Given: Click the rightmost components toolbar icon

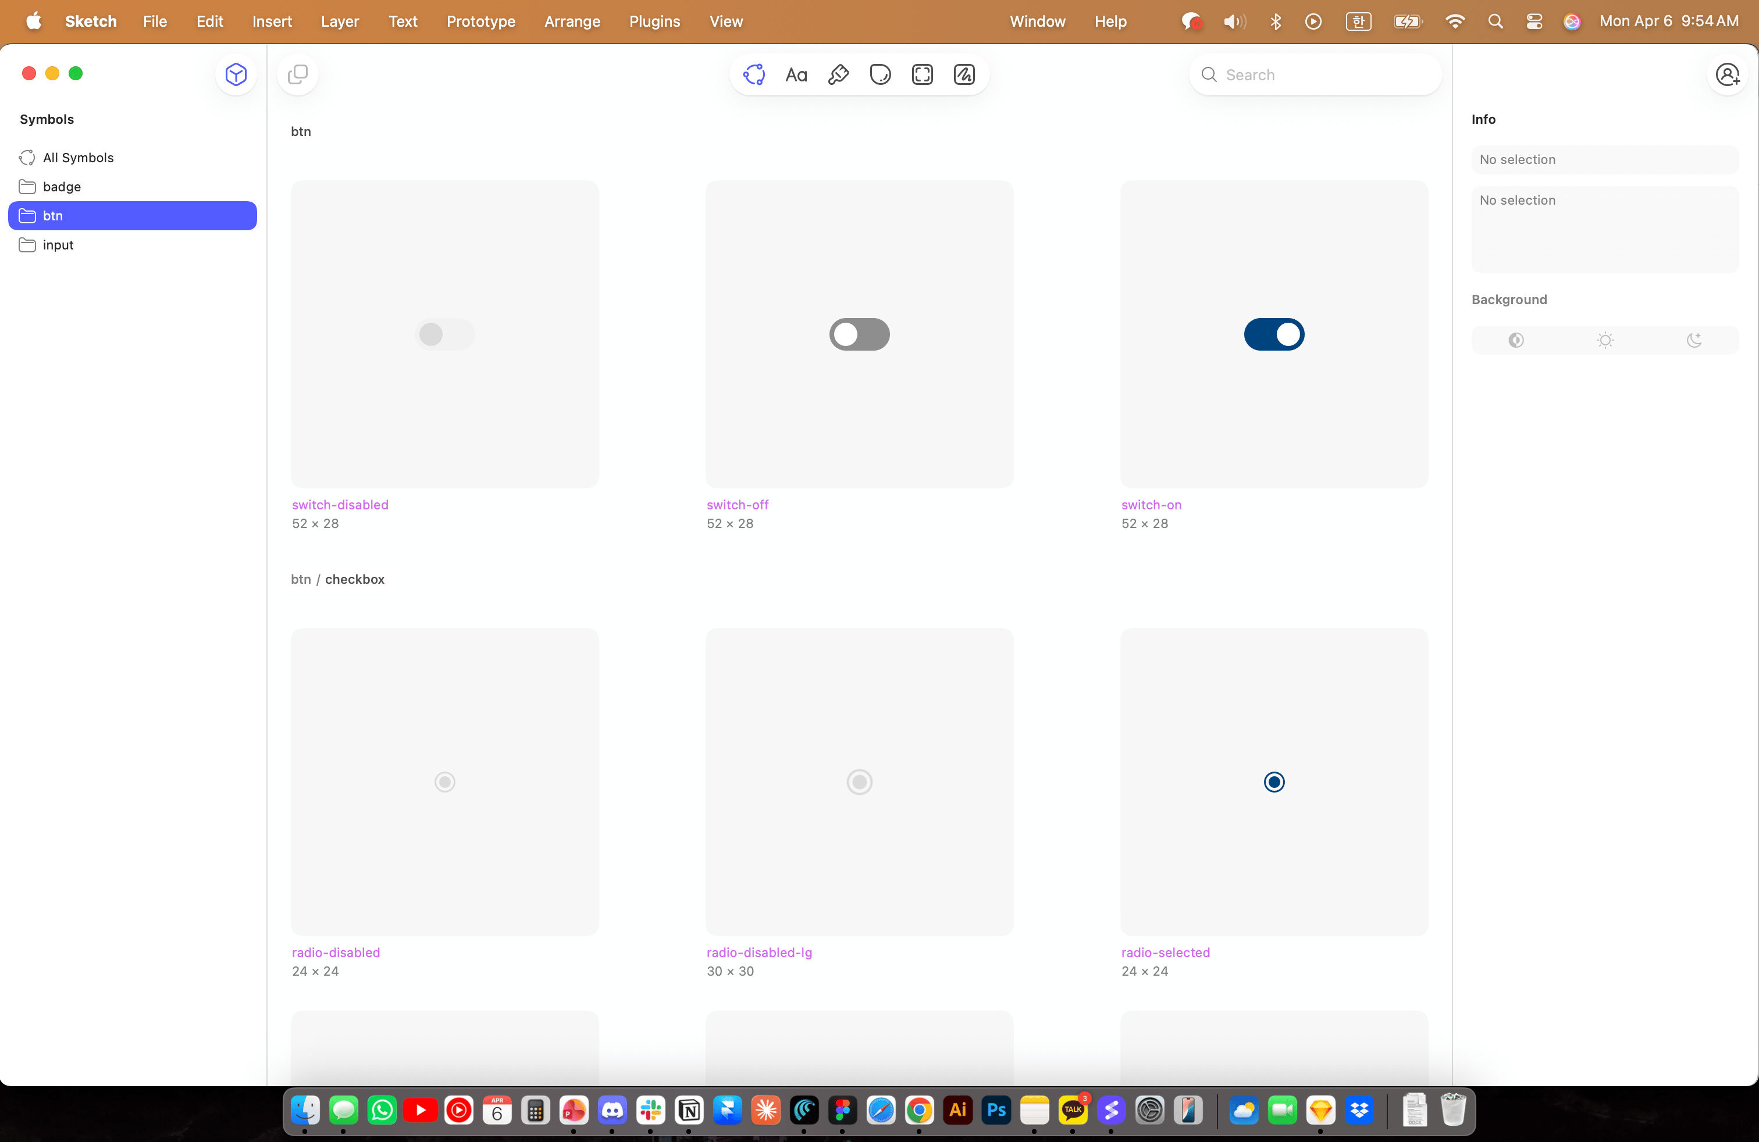Looking at the screenshot, I should tap(964, 74).
